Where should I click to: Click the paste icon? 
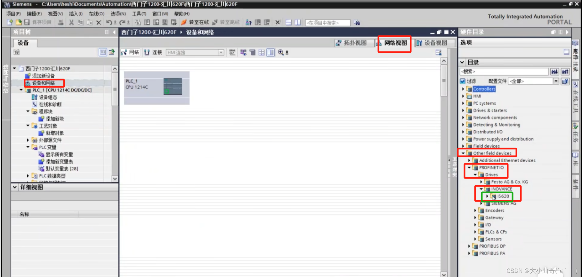(x=90, y=22)
